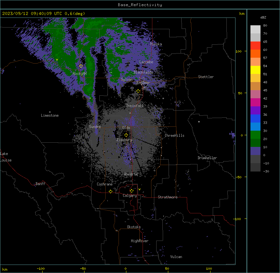The height and width of the screenshot is (273, 280).
Task: Click the Stettler label
Action: [206, 77]
